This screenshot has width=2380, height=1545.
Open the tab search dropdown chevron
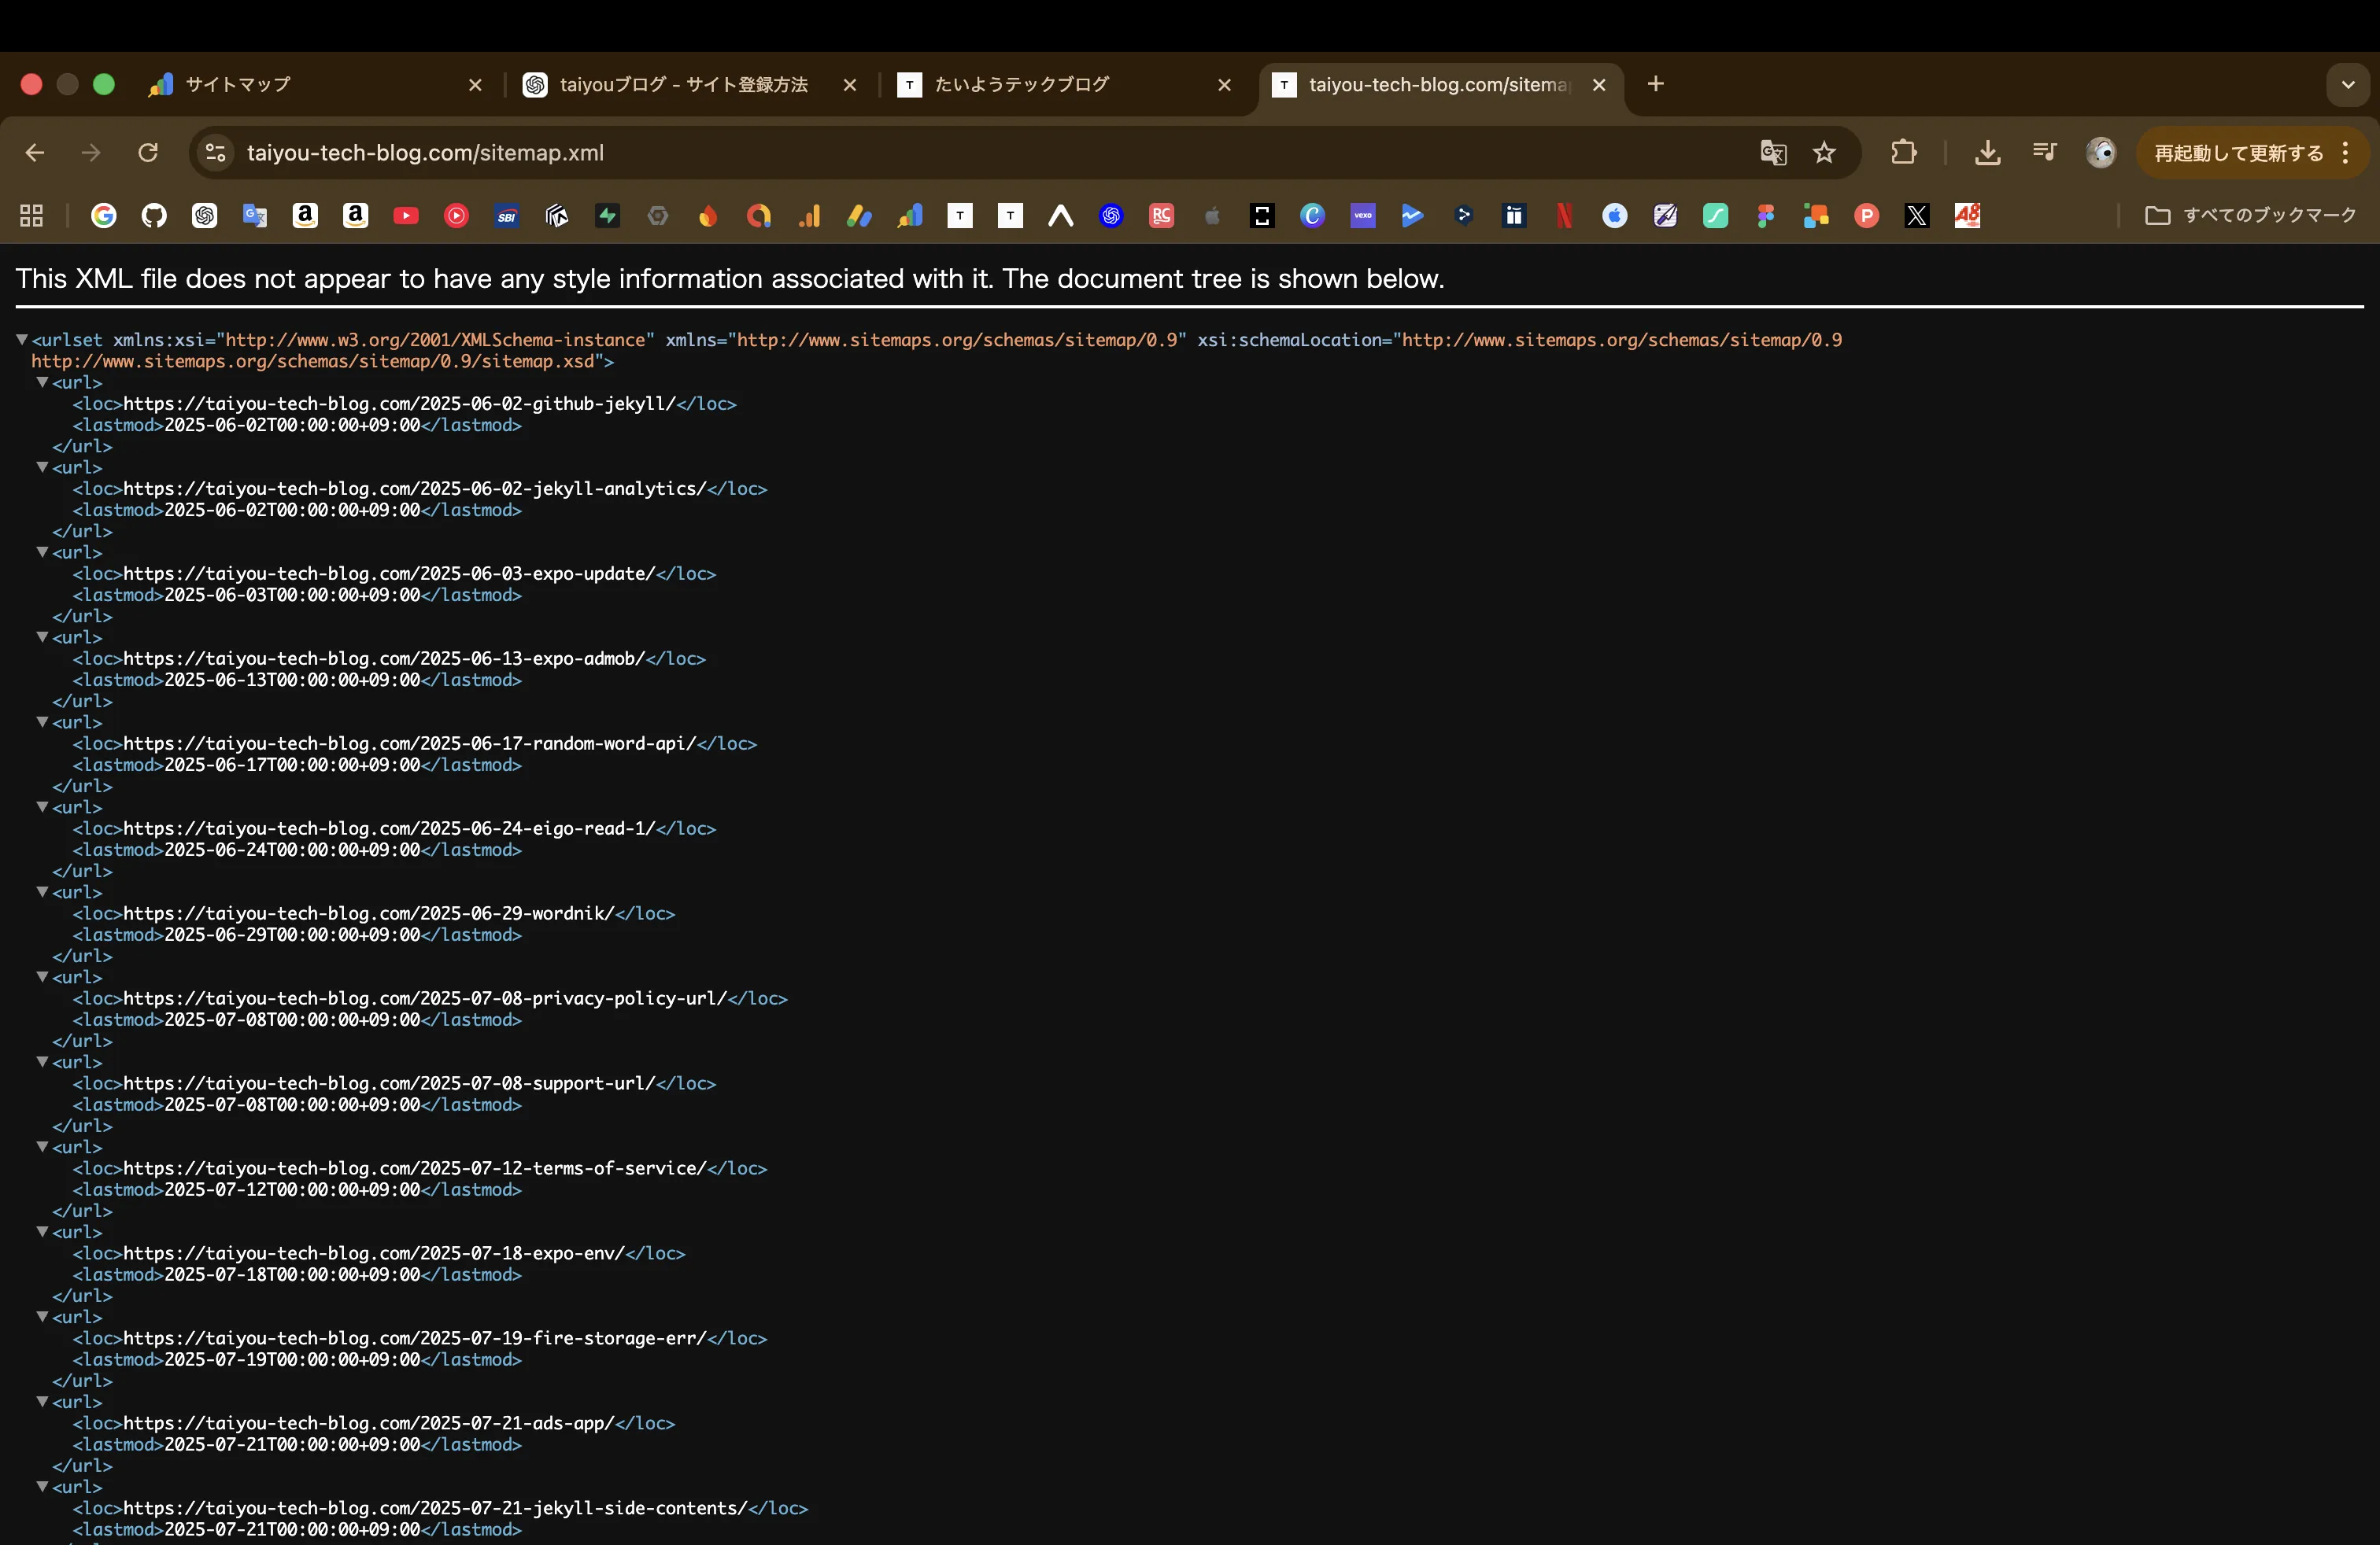click(x=2348, y=85)
